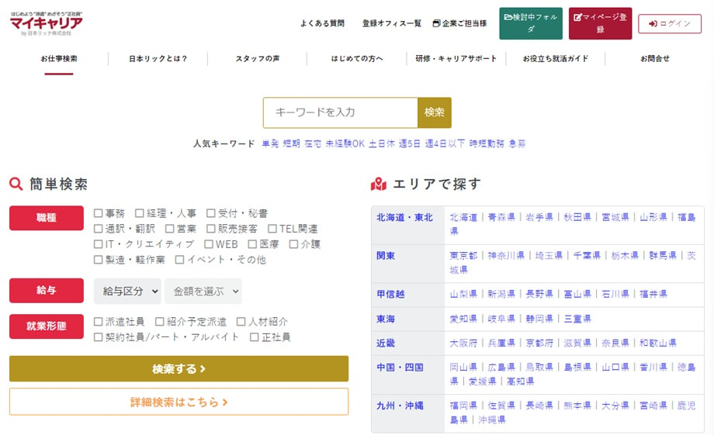
Task: Toggle the WEB checkbox
Action: [x=209, y=244]
